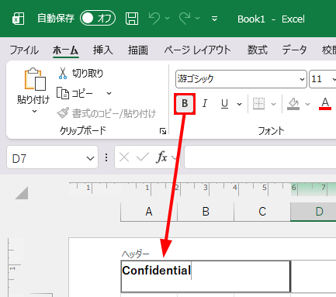Expand the Name Box dropdown arrow
Screen dimensions: 336x297
point(90,158)
